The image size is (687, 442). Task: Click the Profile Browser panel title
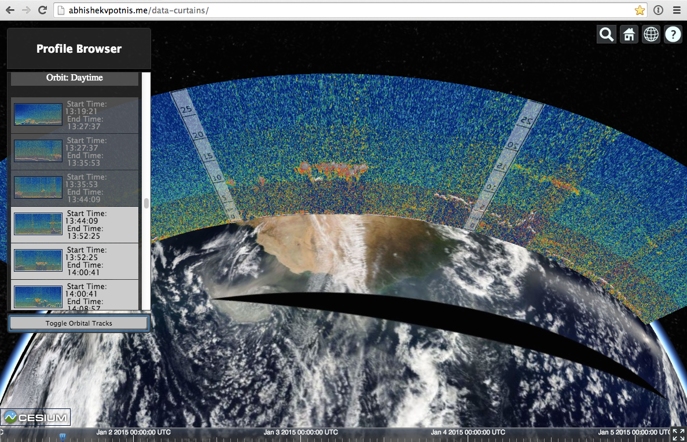[79, 49]
